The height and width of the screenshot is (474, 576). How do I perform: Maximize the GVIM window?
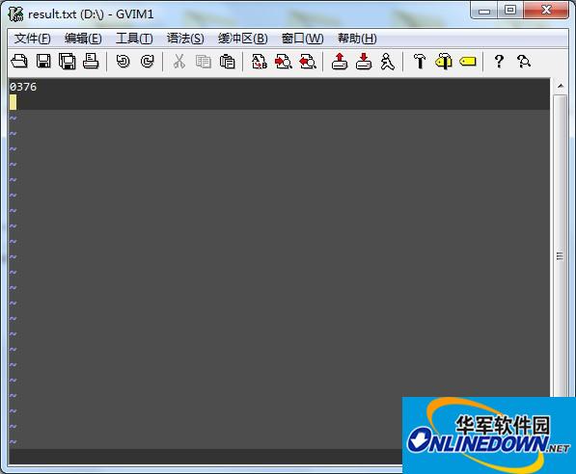510,11
